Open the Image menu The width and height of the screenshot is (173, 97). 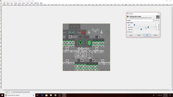(16, 3)
